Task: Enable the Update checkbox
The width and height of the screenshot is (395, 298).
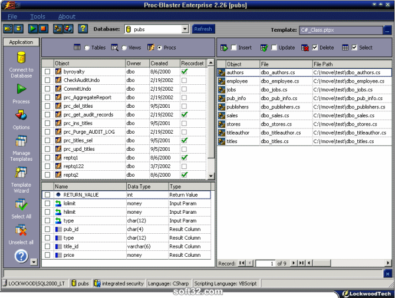Action: (x=274, y=48)
